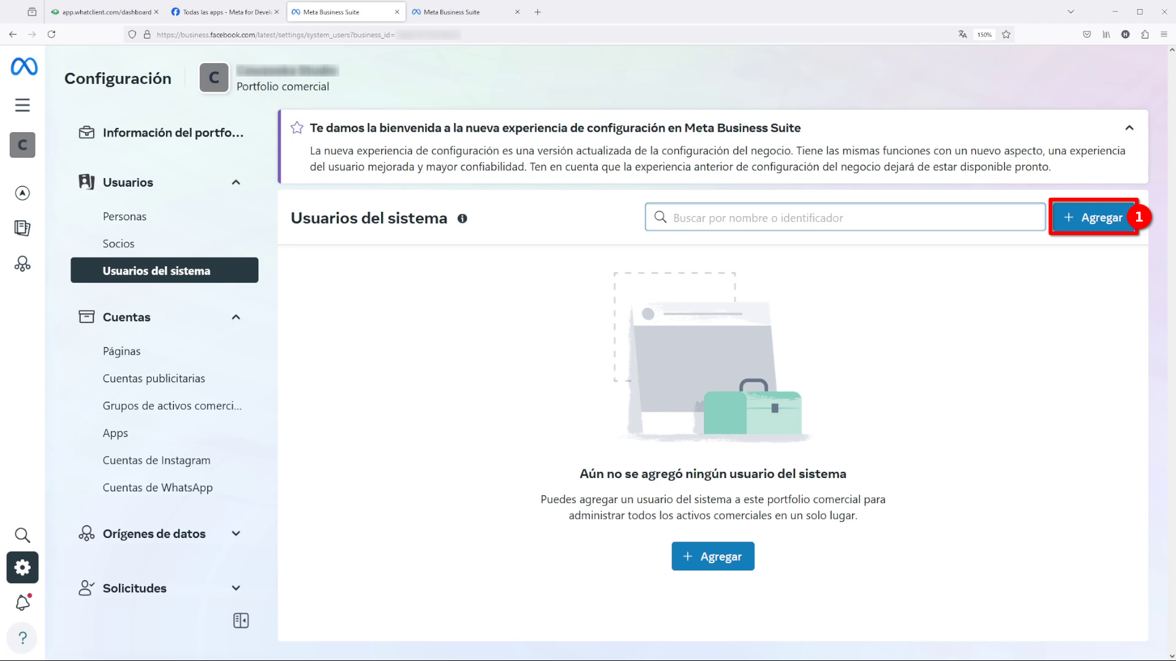
Task: Open browser extensions puzzle icon
Action: (x=1145, y=34)
